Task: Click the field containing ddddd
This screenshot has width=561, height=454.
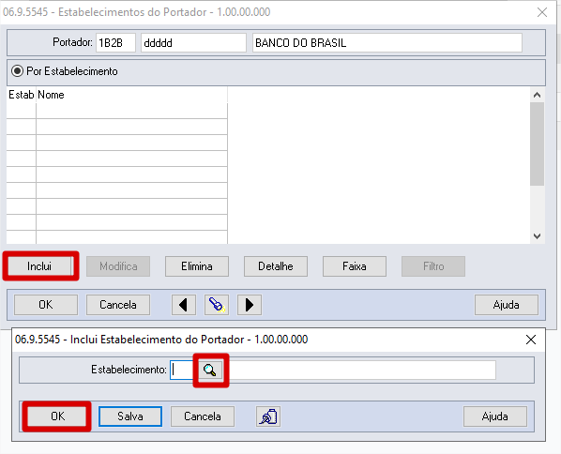Action: pyautogui.click(x=193, y=43)
